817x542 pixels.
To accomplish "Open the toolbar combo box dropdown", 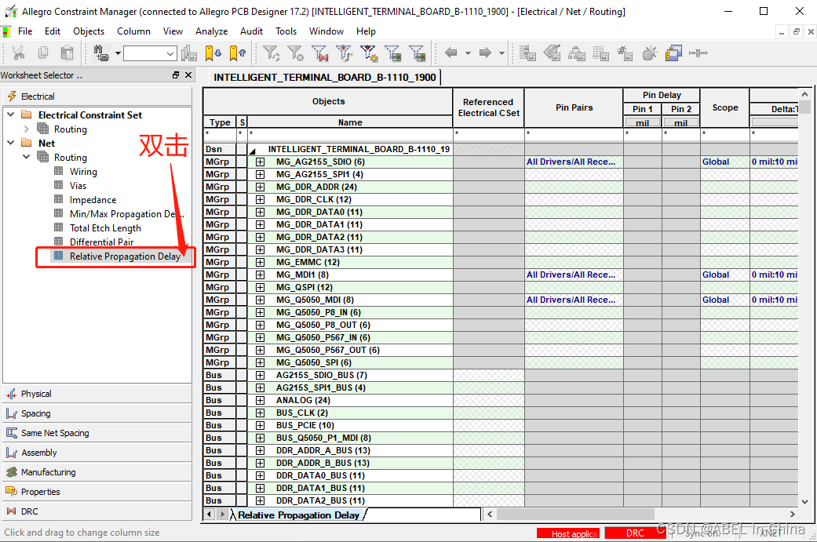I will click(x=171, y=53).
